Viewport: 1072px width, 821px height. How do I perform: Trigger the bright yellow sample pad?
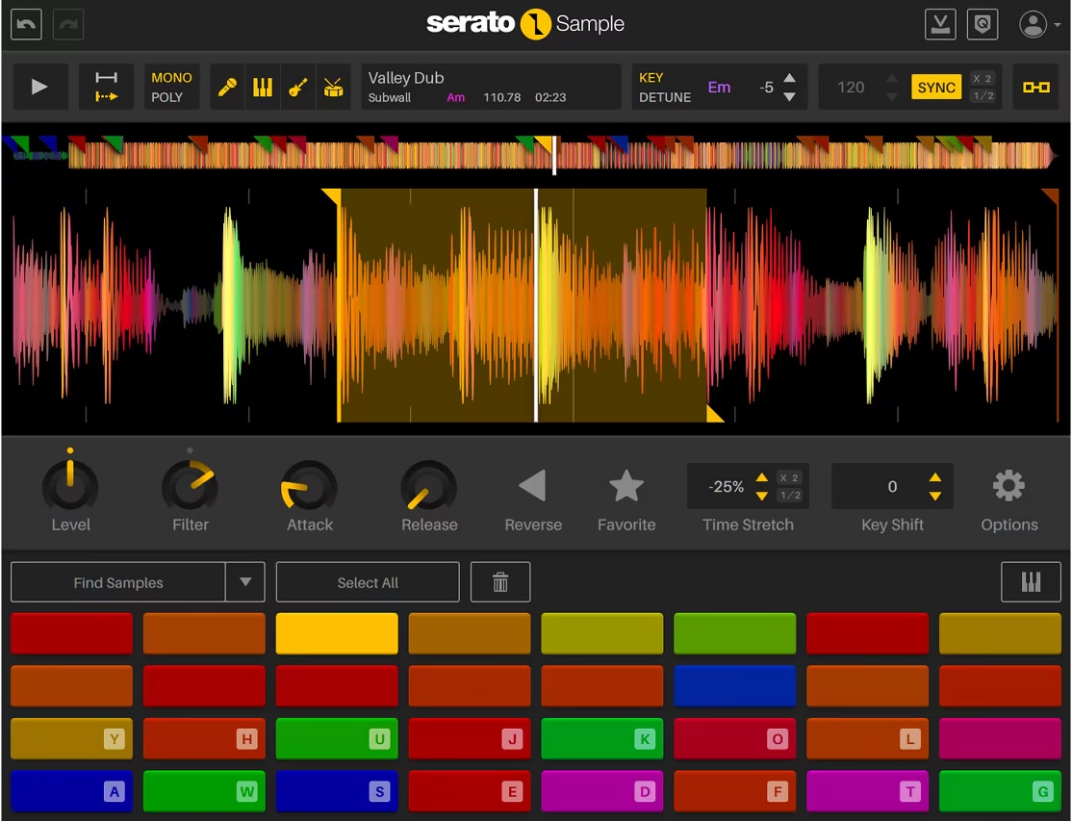pyautogui.click(x=337, y=634)
